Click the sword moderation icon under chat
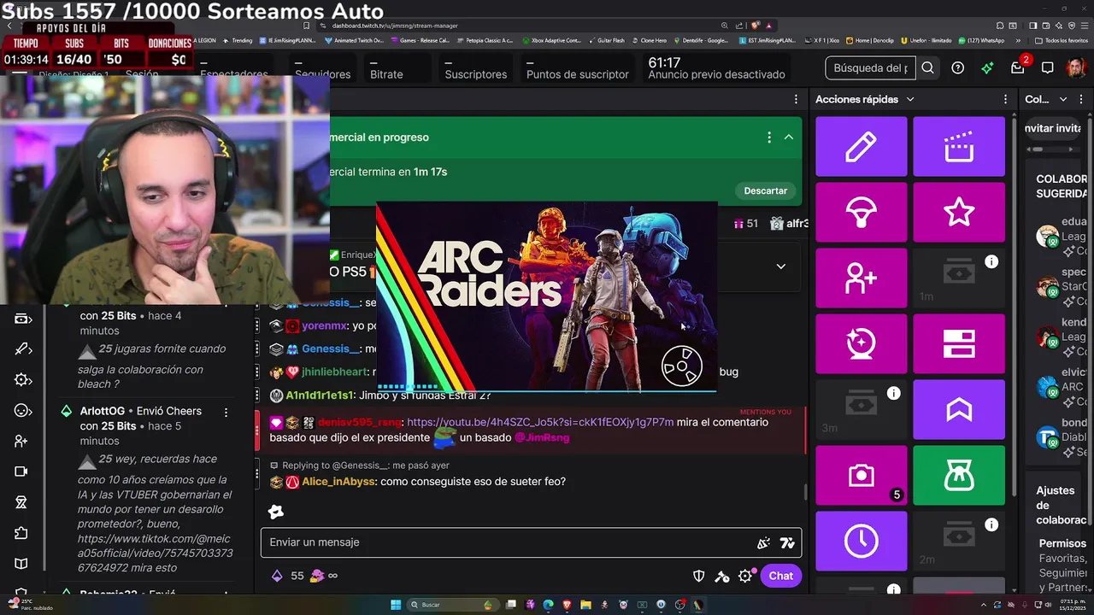The image size is (1094, 615). [x=722, y=576]
